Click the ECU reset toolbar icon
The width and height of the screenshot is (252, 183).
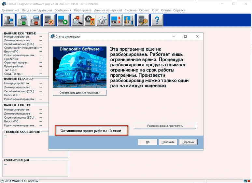[49, 20]
